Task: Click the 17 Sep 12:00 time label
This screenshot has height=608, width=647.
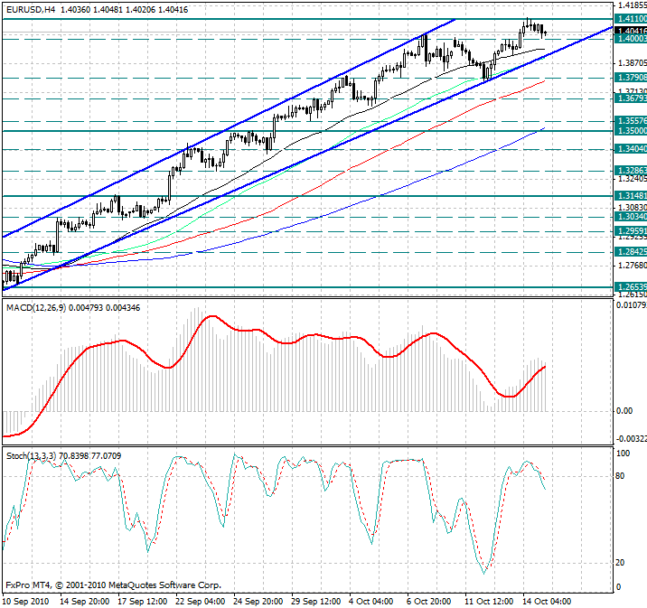Action: click(143, 602)
